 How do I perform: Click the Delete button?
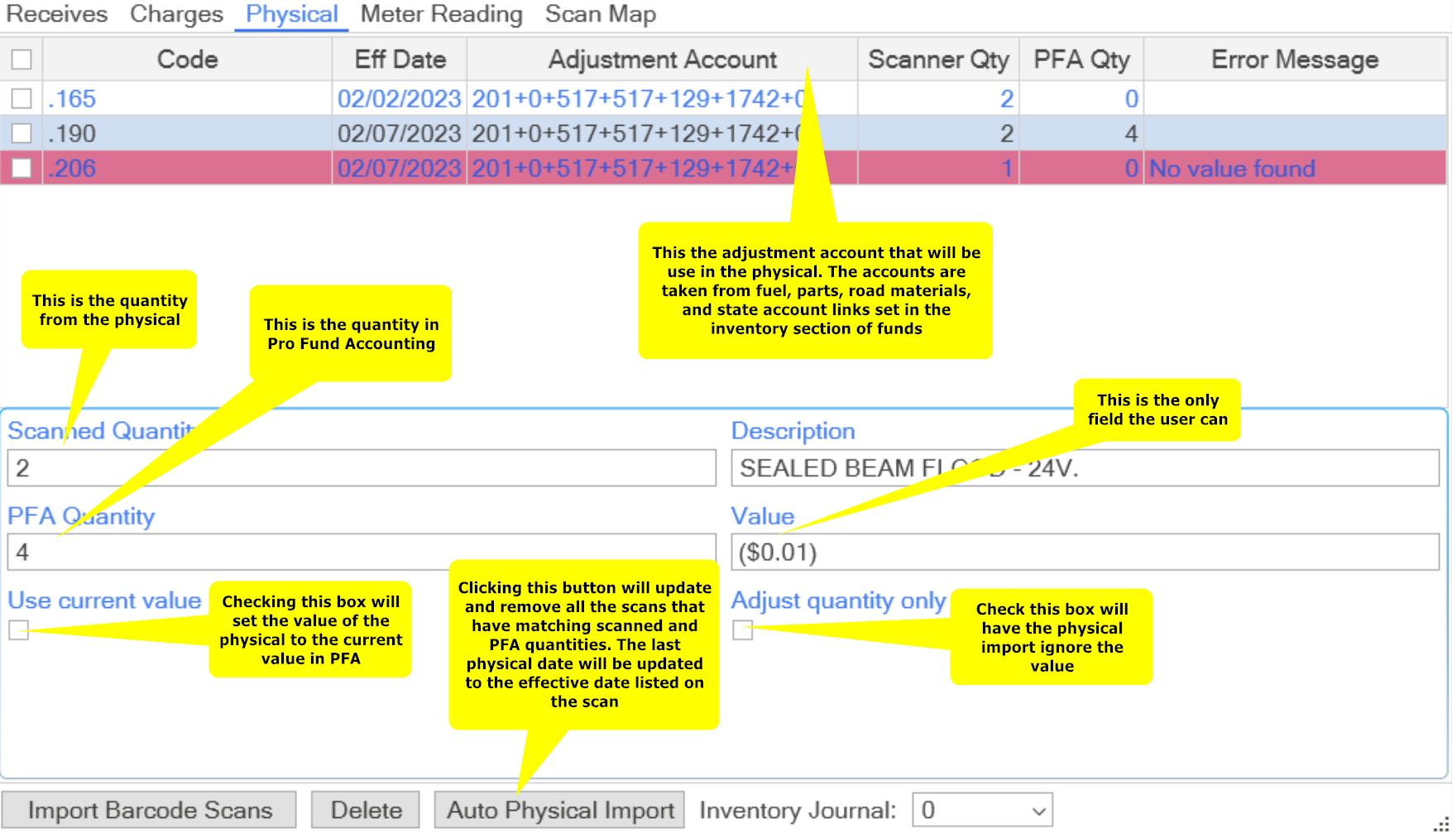tap(366, 810)
